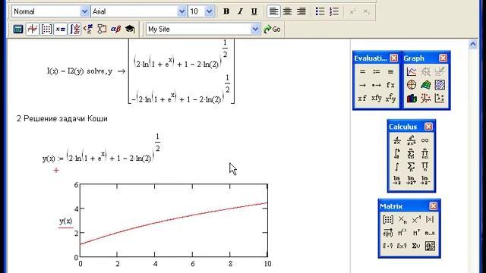This screenshot has width=486, height=273.
Task: Close the Calculus palette
Action: click(428, 127)
